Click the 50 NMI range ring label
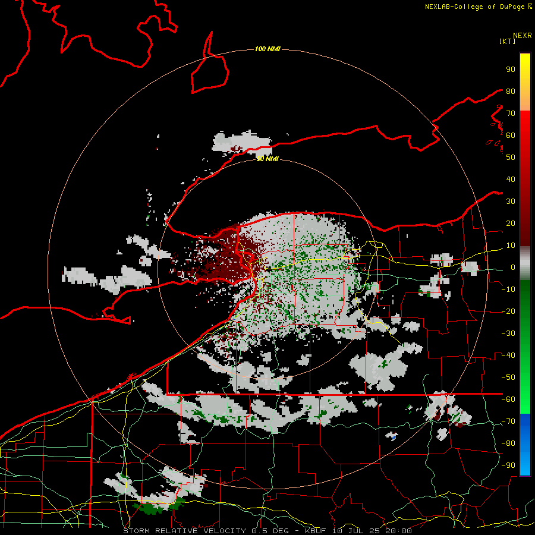Viewport: 535px width, 535px height. pos(267,159)
